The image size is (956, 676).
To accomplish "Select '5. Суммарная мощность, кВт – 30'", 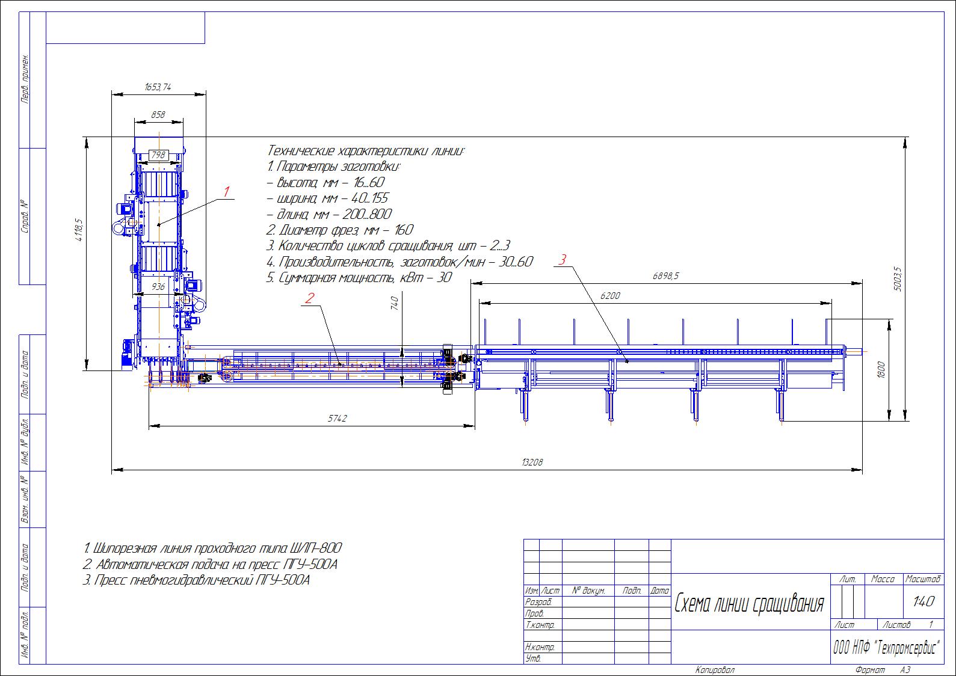I will [x=359, y=278].
